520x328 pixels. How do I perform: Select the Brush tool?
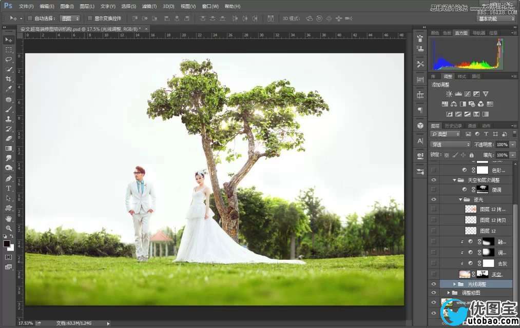tap(9, 109)
